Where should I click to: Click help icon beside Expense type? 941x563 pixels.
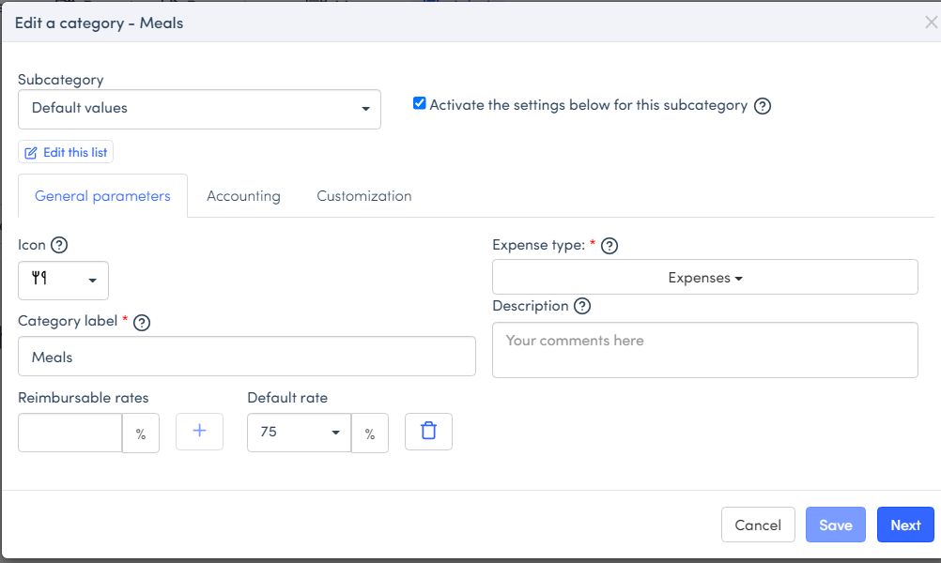[609, 246]
